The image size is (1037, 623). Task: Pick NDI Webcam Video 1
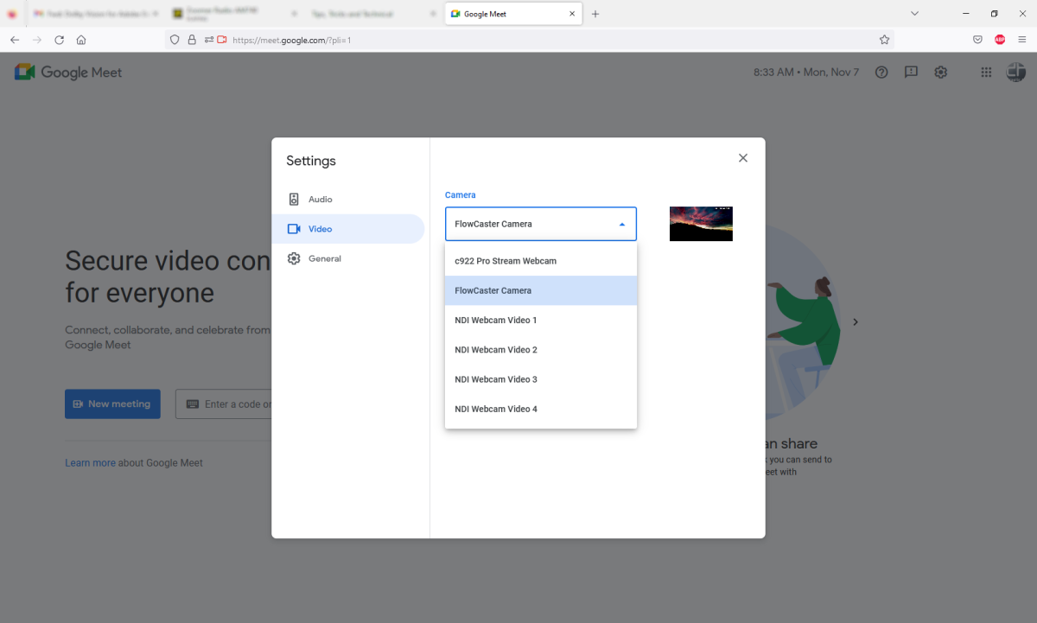point(541,320)
